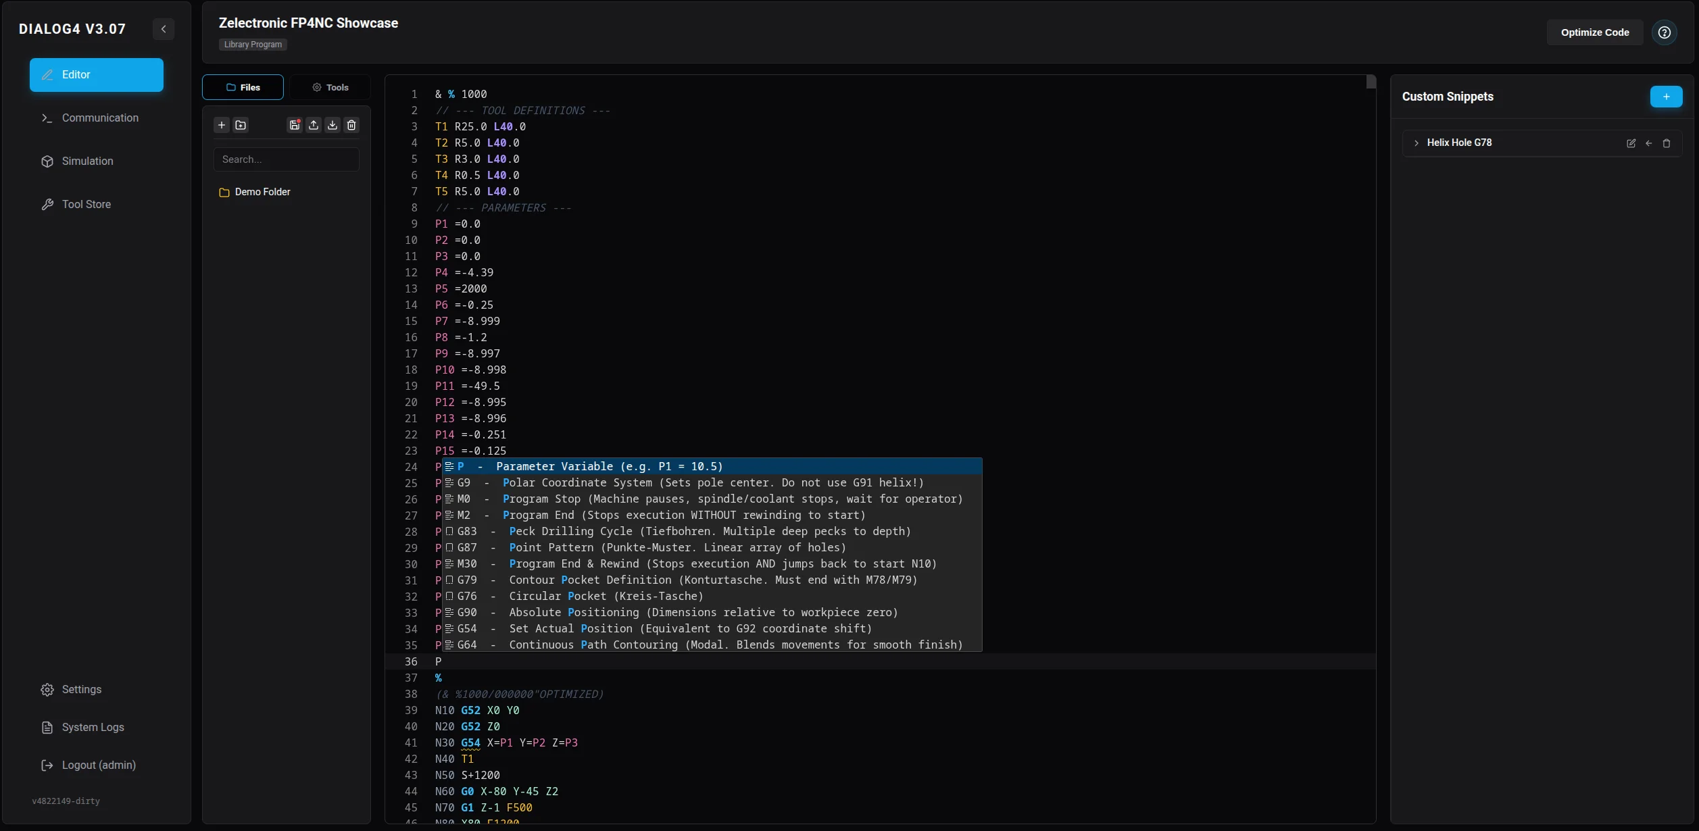Select the G9 Polar Coordinate System suggestion
Screen dimensions: 1699x831
pos(712,482)
